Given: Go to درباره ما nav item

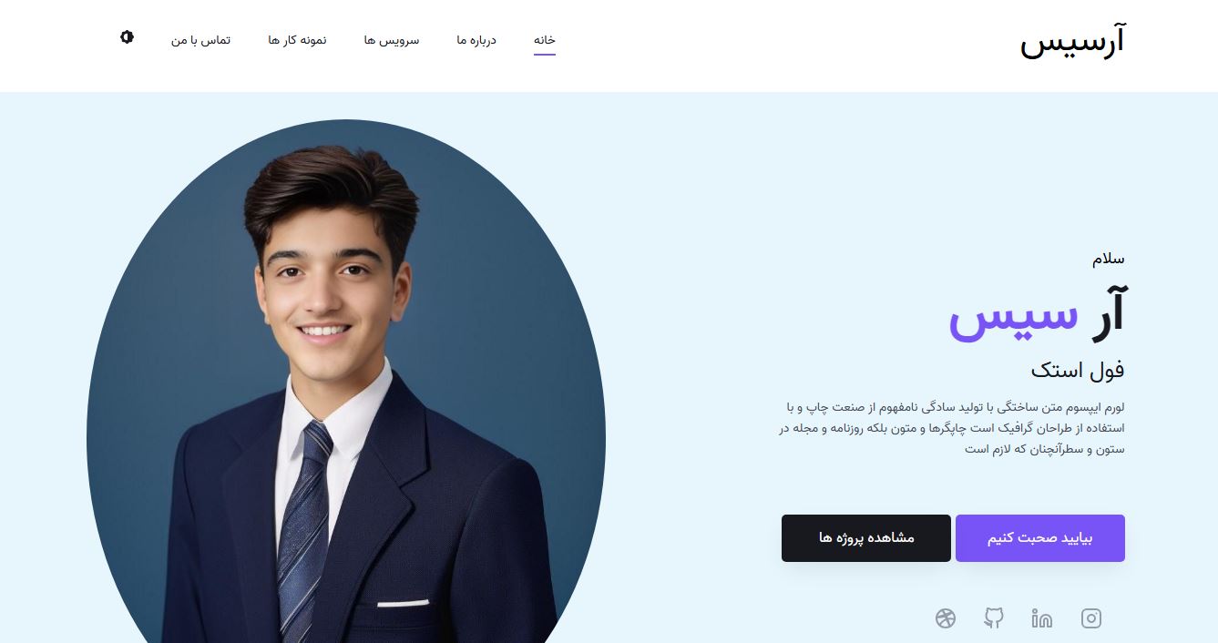Looking at the screenshot, I should (x=476, y=40).
